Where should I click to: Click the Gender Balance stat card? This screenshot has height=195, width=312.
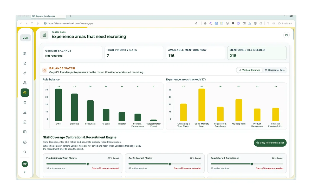(73, 53)
